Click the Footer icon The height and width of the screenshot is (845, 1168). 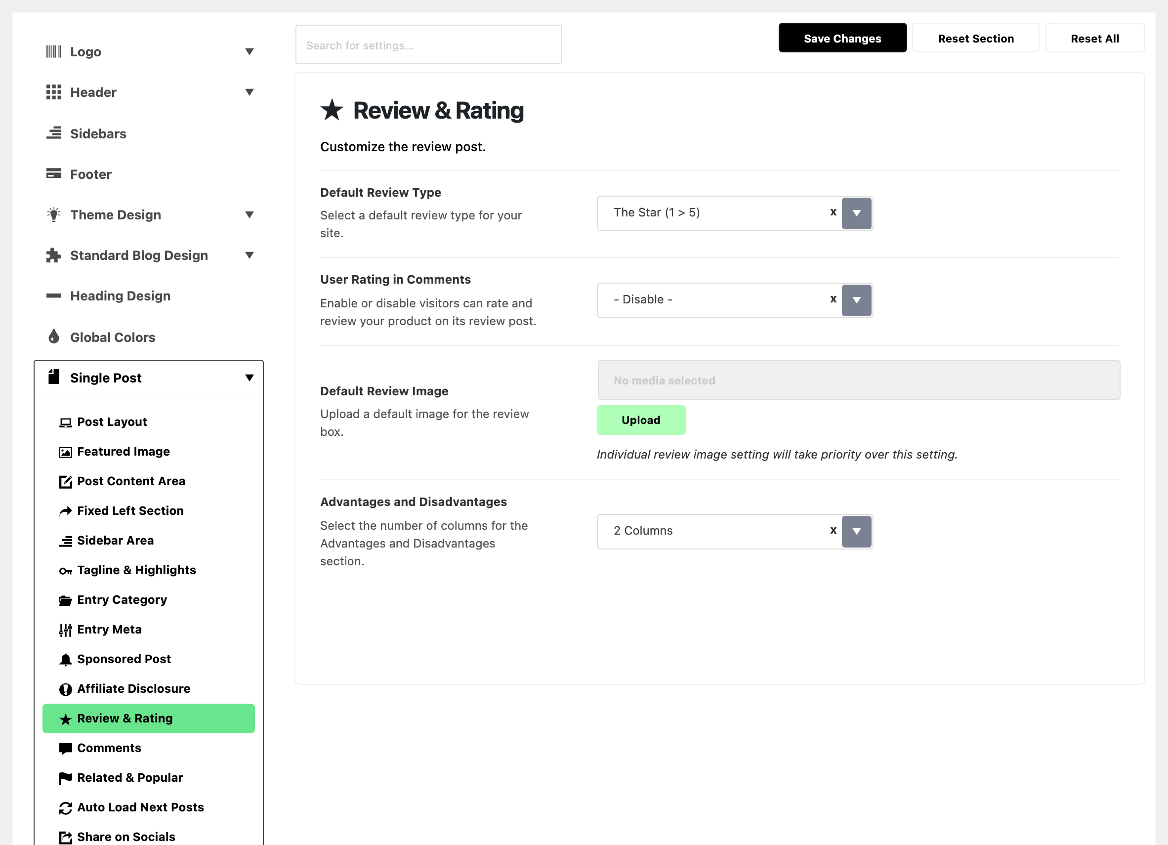point(53,173)
